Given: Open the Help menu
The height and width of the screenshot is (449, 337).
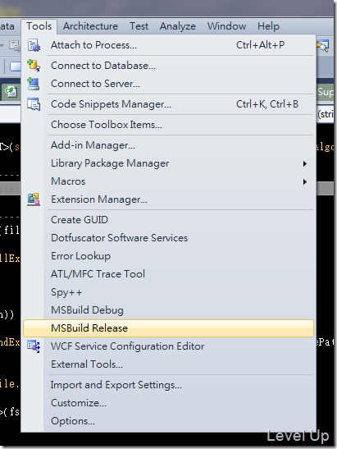Looking at the screenshot, I should pyautogui.click(x=268, y=26).
